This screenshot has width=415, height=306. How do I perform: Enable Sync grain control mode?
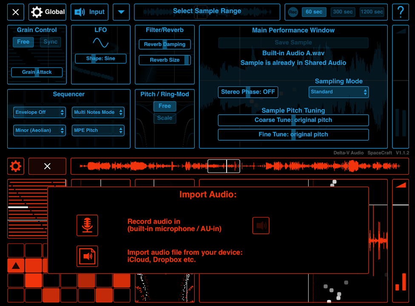[50, 42]
